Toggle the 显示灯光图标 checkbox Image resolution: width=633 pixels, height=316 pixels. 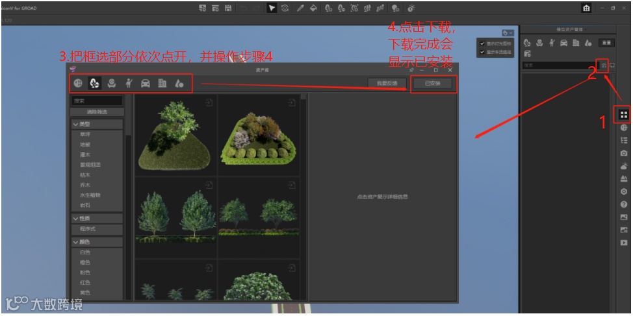[x=482, y=43]
